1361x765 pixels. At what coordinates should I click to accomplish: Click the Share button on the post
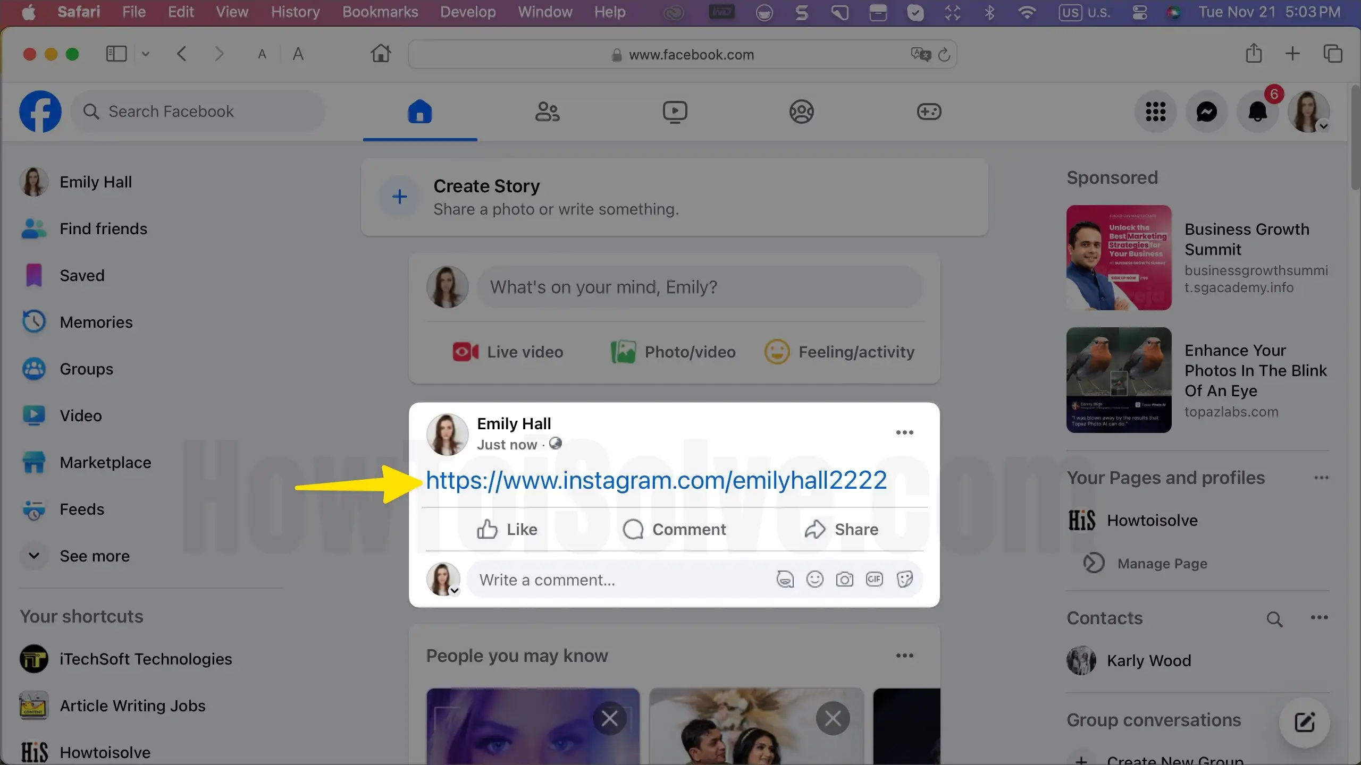[841, 529]
